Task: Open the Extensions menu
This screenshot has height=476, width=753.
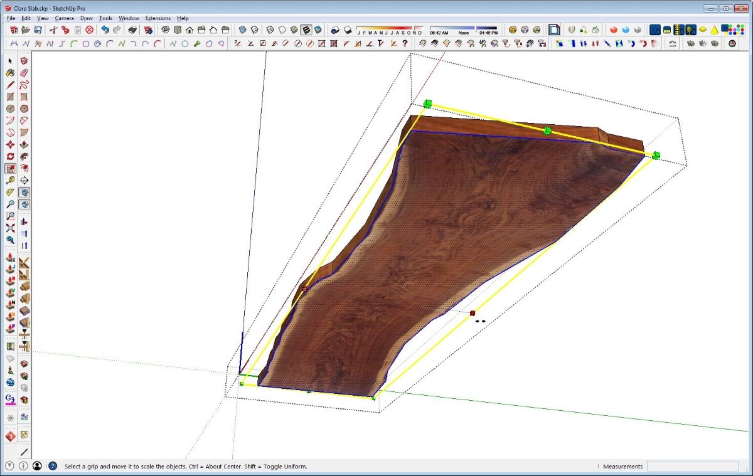Action: (158, 18)
